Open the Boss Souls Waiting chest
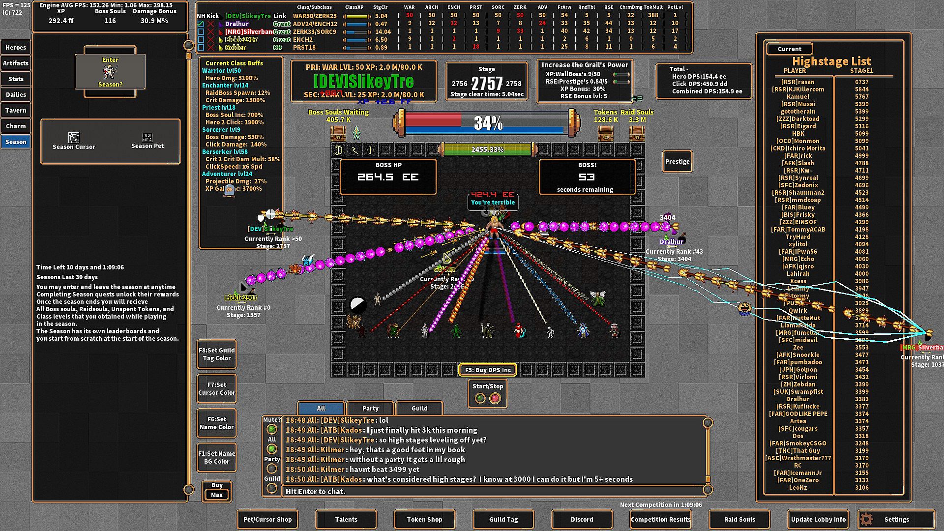Image resolution: width=944 pixels, height=531 pixels. (x=338, y=133)
